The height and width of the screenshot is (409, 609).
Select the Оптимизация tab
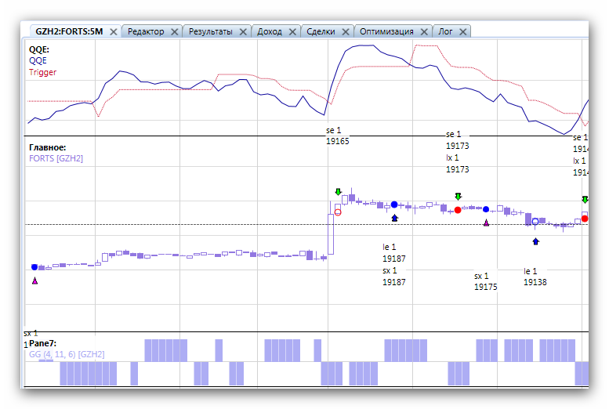(x=386, y=31)
